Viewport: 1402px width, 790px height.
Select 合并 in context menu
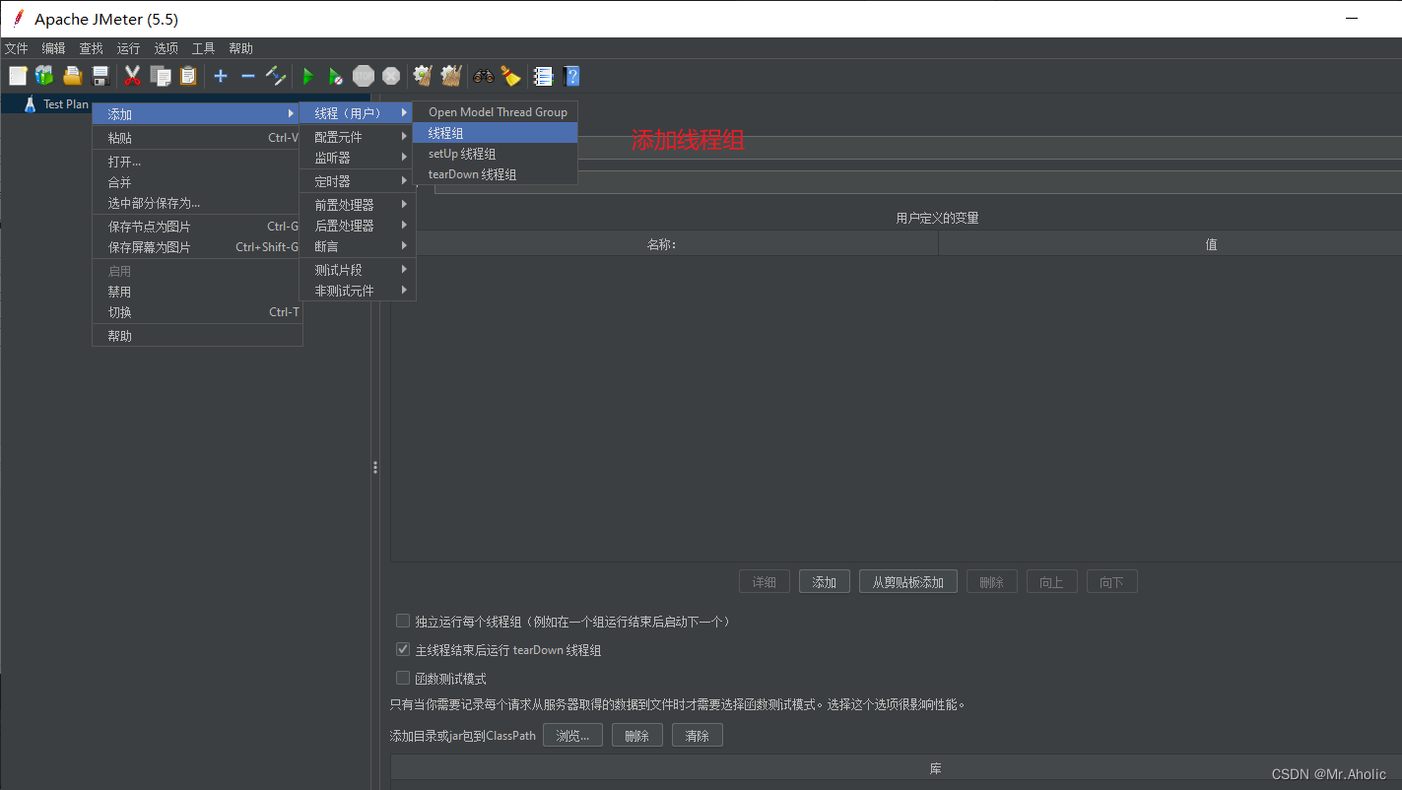197,182
